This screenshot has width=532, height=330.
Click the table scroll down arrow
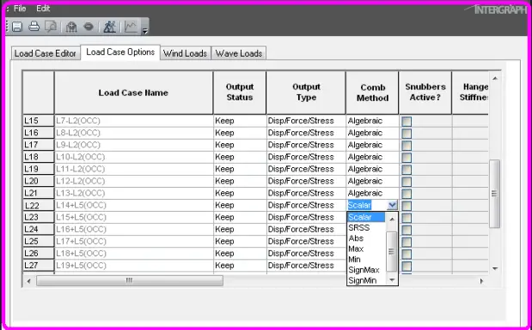(495, 269)
